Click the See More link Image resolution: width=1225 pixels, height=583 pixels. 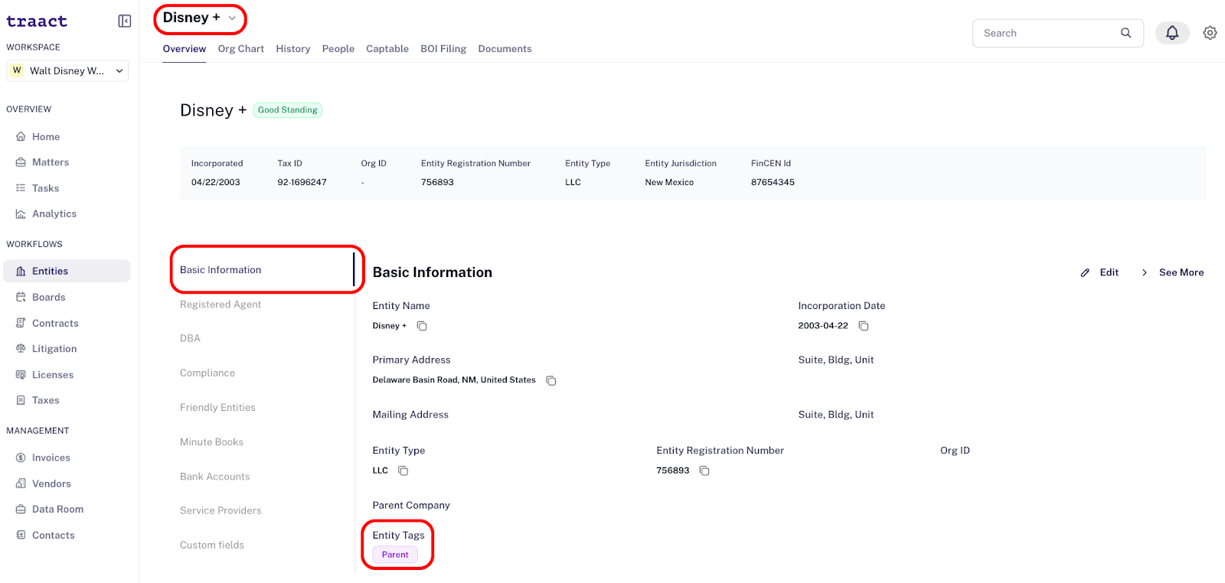pyautogui.click(x=1181, y=273)
